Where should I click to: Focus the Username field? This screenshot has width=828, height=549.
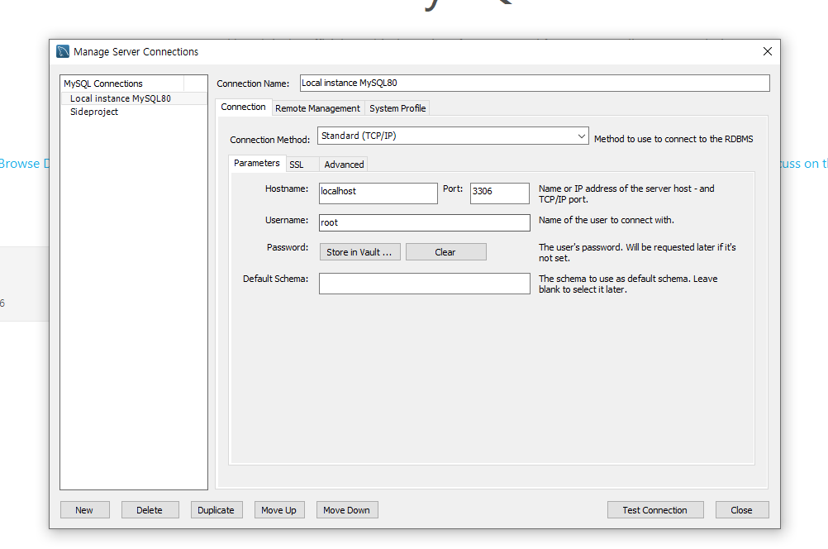(425, 222)
